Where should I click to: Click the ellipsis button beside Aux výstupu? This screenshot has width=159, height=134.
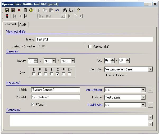150,90
